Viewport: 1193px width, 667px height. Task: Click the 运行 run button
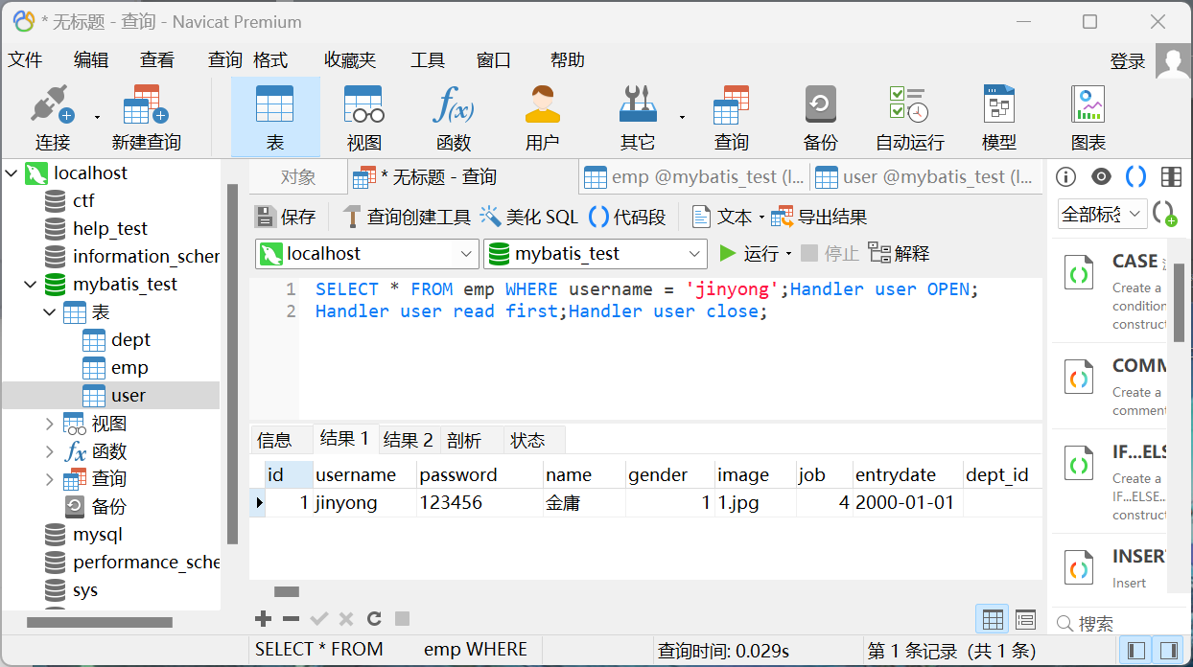[x=750, y=254]
